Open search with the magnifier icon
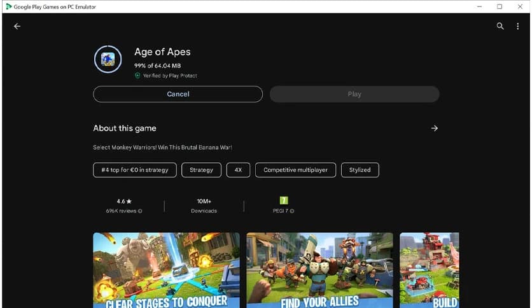This screenshot has width=532, height=308. click(x=500, y=26)
